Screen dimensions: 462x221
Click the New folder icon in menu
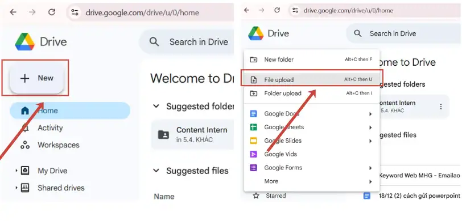click(x=253, y=59)
